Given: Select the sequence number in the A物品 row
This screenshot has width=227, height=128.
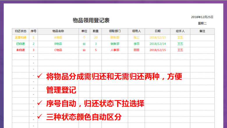Looking at the screenshot, I should (x=33, y=38).
